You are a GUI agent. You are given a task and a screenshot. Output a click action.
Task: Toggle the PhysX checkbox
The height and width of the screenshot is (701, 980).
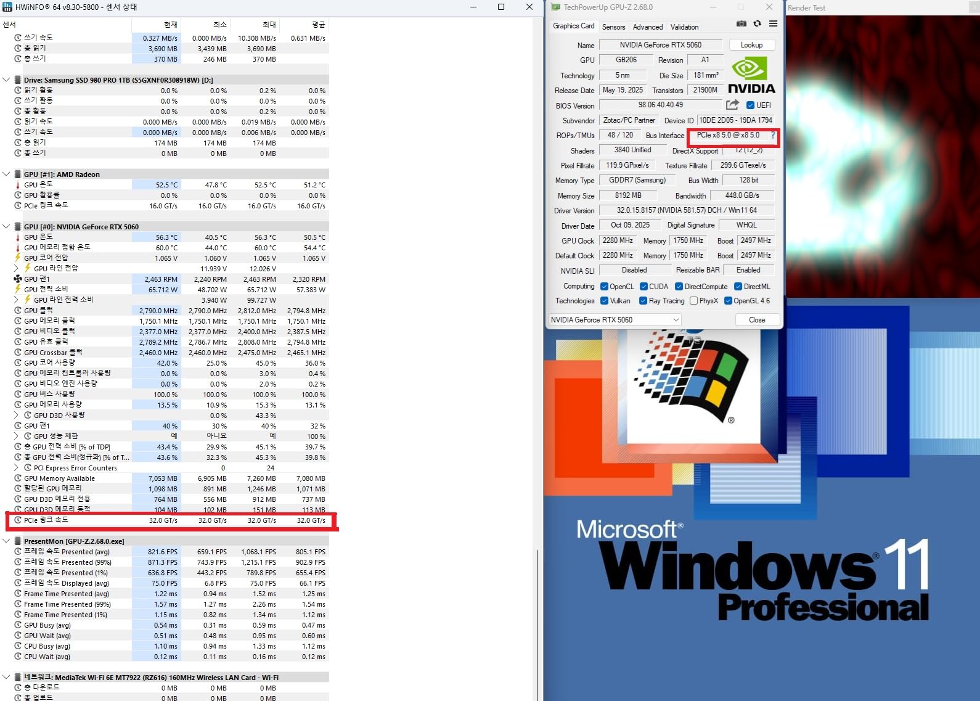(x=694, y=301)
